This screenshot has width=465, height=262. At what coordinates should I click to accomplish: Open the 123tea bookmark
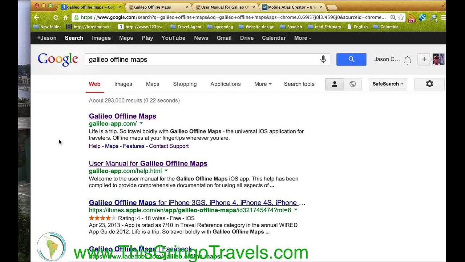point(141,27)
